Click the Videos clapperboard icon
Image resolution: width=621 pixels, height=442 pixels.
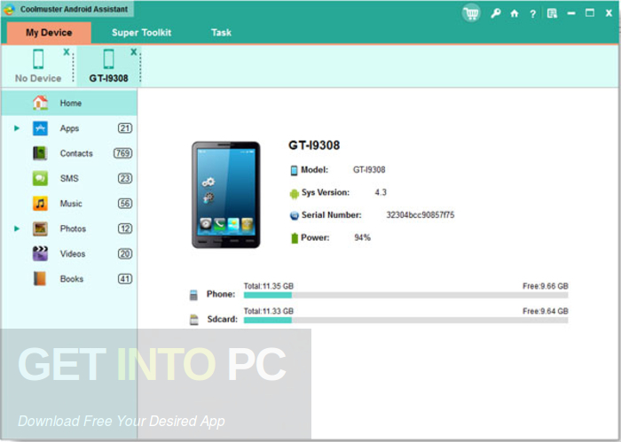pyautogui.click(x=40, y=253)
